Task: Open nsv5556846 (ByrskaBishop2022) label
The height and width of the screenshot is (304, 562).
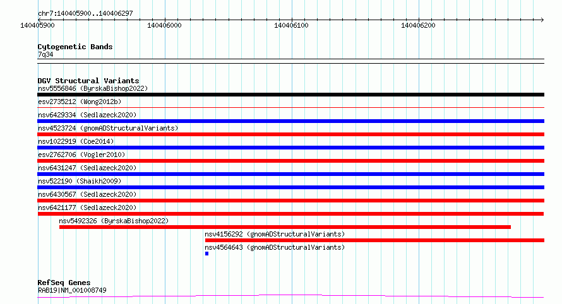Action: 93,88
